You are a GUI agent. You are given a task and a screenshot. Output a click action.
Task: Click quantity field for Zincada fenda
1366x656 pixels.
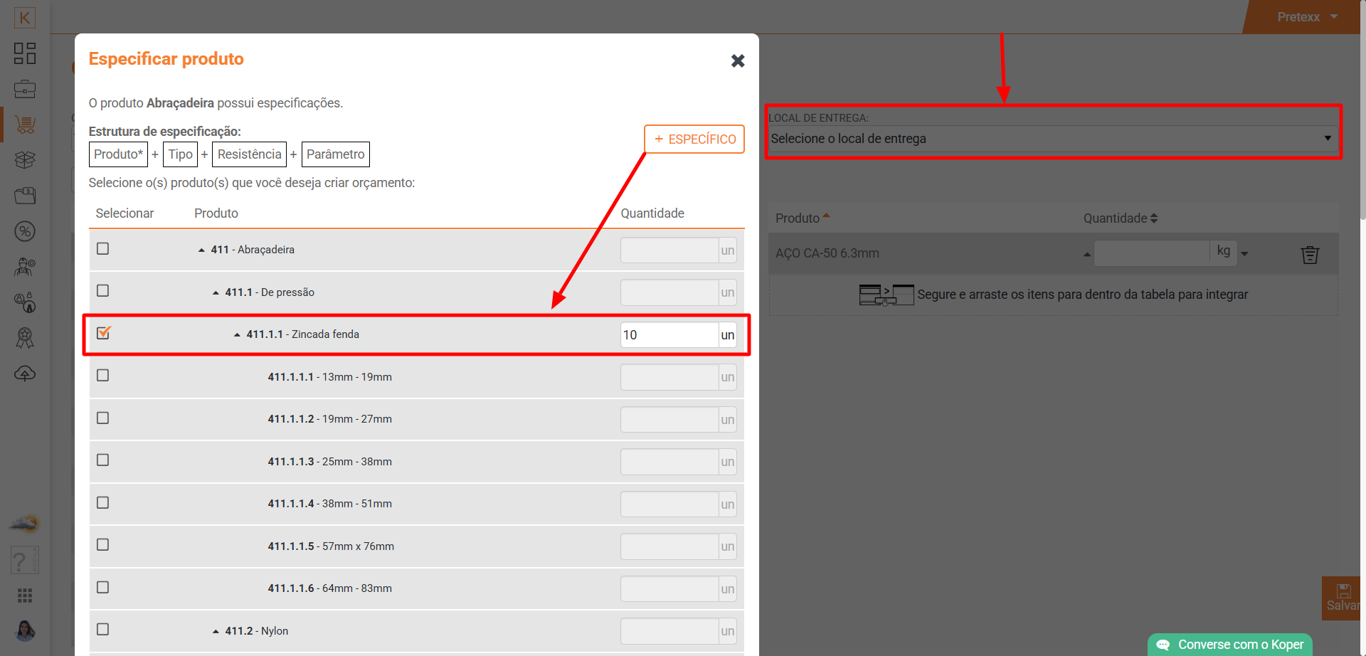tap(669, 335)
